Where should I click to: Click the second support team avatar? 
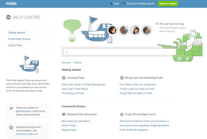click(x=124, y=30)
